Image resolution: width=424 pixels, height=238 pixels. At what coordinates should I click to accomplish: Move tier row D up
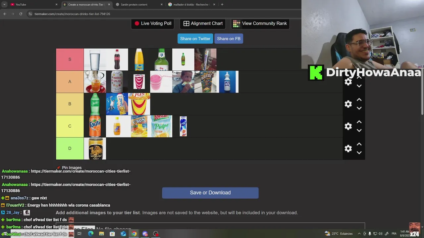[x=359, y=144]
